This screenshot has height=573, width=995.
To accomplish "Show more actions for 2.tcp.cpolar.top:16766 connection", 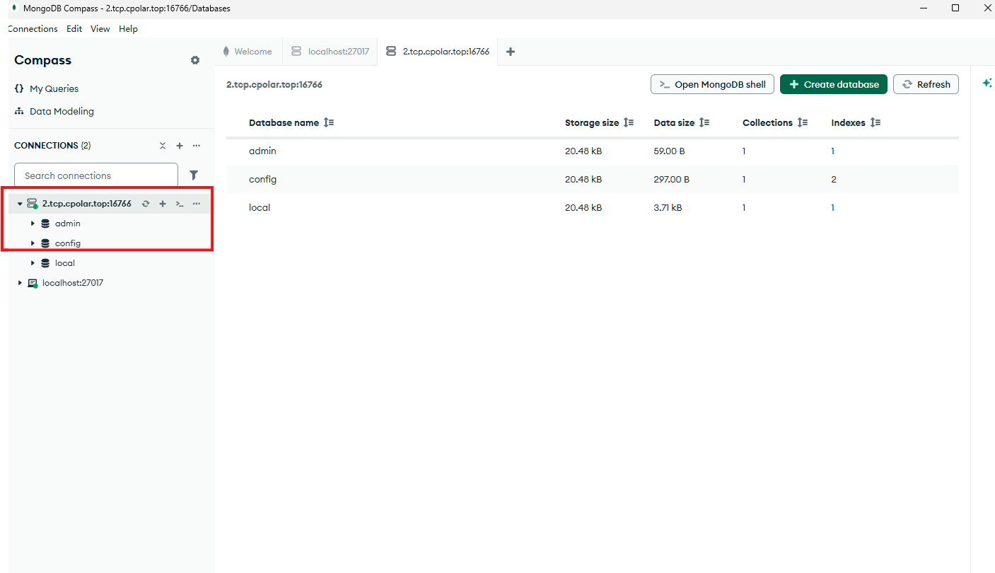I will click(197, 204).
